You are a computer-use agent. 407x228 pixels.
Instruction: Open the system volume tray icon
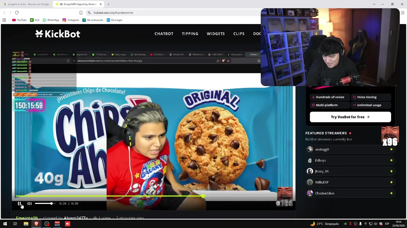[376, 224]
